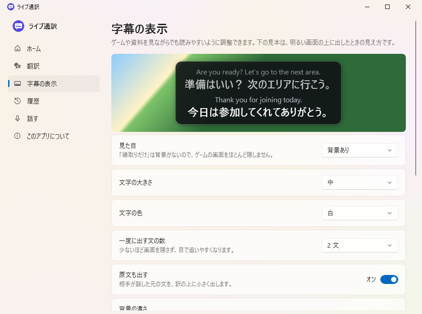The height and width of the screenshot is (314, 422).
Task: Select the 字幕の表示 navigation item
Action: coord(54,83)
